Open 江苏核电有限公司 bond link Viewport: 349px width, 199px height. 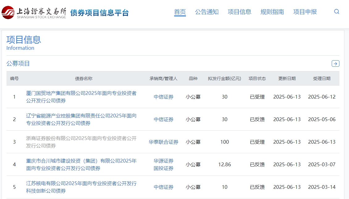(x=81, y=187)
